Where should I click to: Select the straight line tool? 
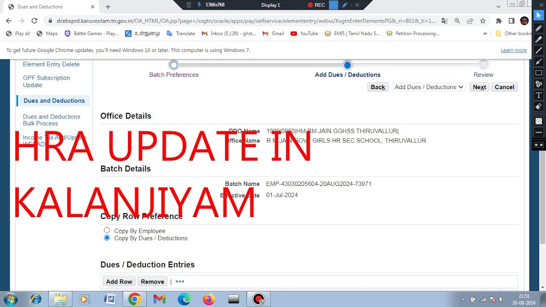(x=539, y=50)
